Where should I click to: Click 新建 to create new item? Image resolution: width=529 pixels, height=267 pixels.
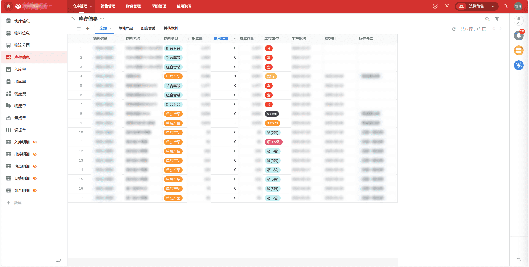pos(18,203)
